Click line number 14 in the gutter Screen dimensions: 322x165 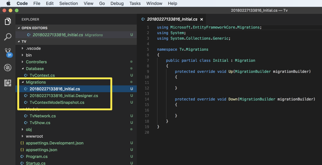147,99
